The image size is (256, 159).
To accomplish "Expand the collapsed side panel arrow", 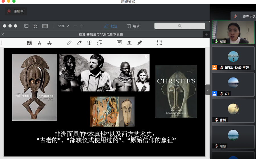I will pyautogui.click(x=207, y=90).
